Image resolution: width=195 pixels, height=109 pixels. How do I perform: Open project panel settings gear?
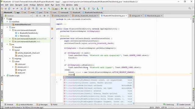[x=44, y=16]
